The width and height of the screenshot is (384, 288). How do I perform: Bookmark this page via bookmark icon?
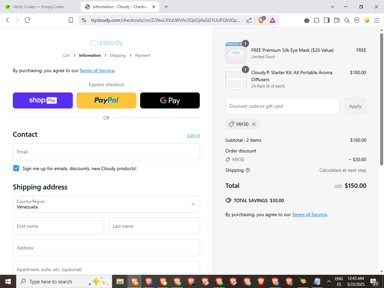(71, 20)
